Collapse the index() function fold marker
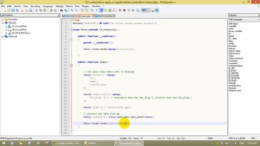260x146 pixels. click(x=71, y=65)
